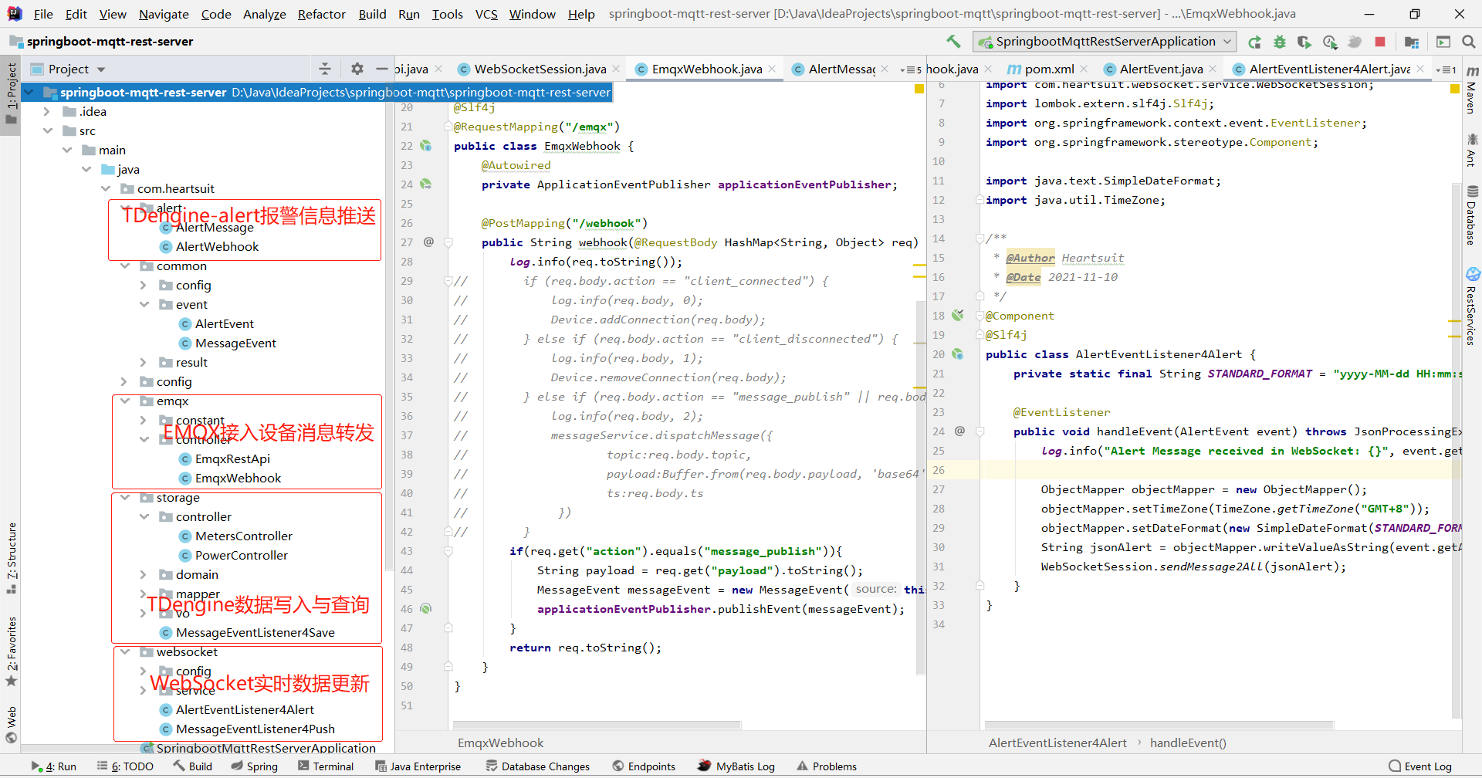Collapse the com.heartsuit package

(x=105, y=188)
